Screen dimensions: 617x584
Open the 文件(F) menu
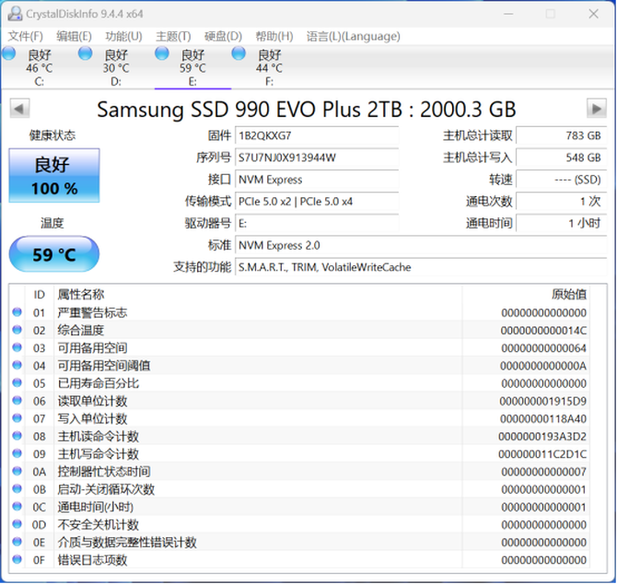tap(26, 36)
